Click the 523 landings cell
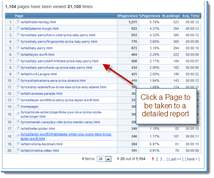This screenshot has width=214, height=178. point(176,22)
